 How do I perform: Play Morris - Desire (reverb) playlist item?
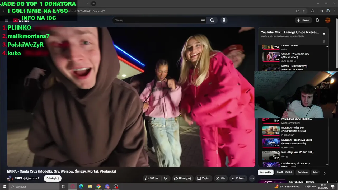294,68
